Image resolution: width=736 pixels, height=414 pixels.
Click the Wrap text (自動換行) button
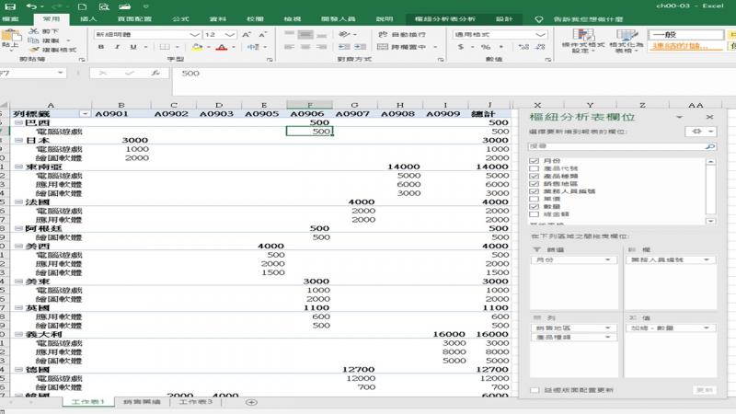pyautogui.click(x=402, y=34)
